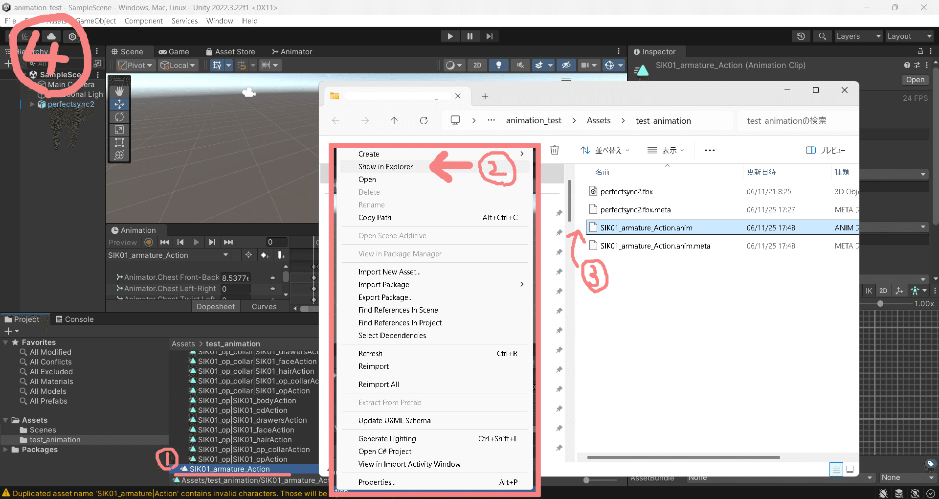939x499 pixels.
Task: Click Reimport All in the context menu
Action: [379, 384]
